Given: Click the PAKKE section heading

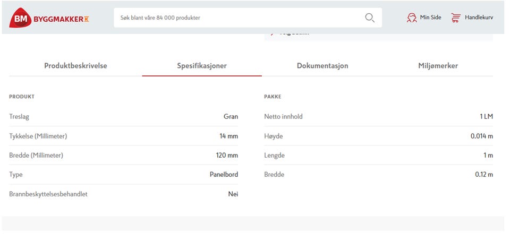Looking at the screenshot, I should (x=273, y=97).
